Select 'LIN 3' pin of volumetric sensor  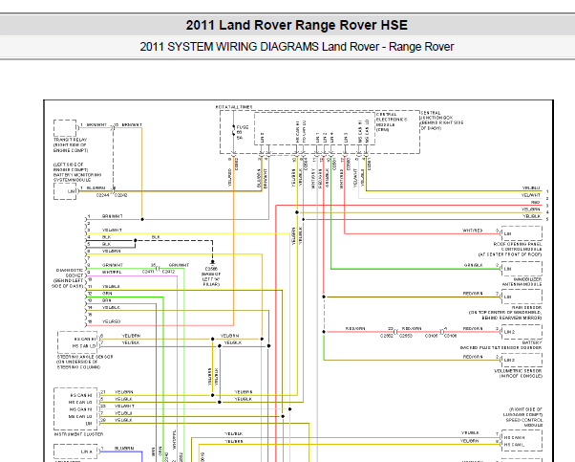pyautogui.click(x=510, y=360)
